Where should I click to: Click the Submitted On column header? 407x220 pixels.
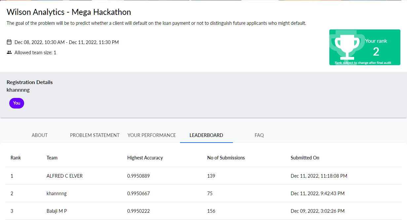pyautogui.click(x=305, y=158)
